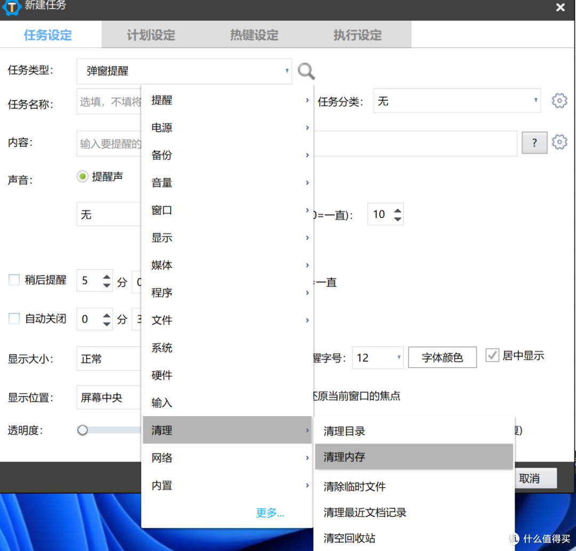This screenshot has width=576, height=551.
Task: Open the 媒体 submenu
Action: pyautogui.click(x=228, y=265)
